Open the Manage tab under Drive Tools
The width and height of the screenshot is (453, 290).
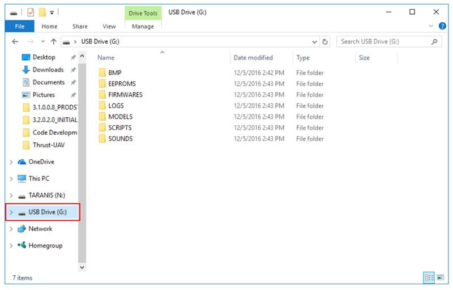point(143,26)
